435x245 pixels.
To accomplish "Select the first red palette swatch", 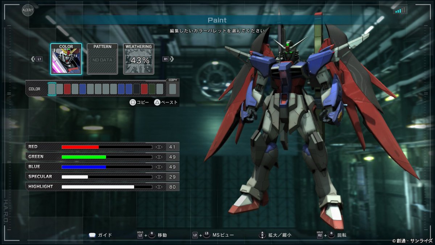I will coord(67,89).
